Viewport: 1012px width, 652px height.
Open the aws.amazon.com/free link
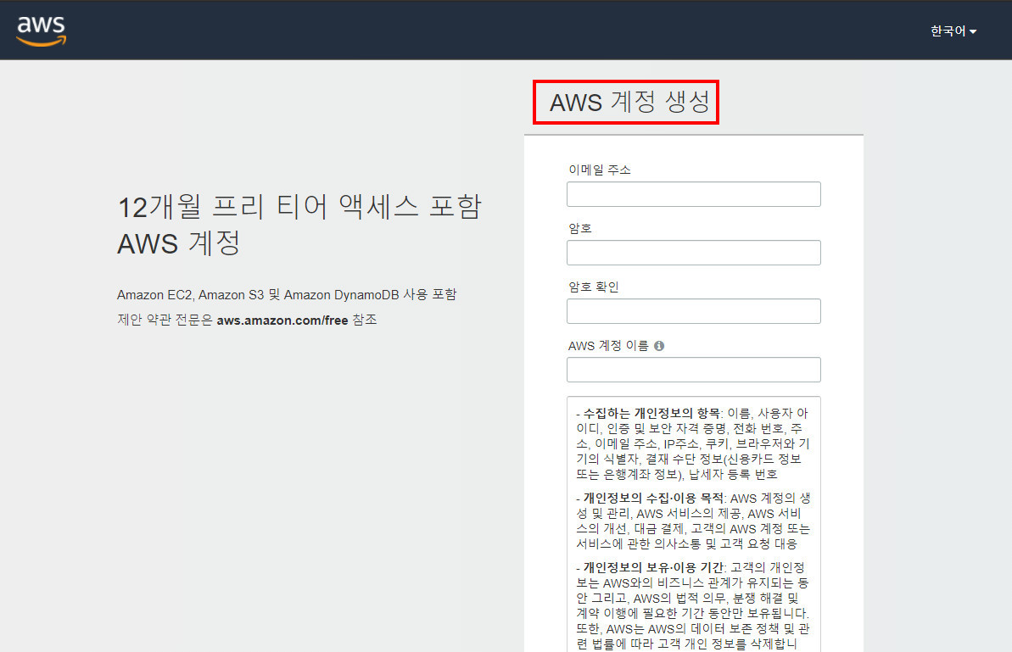pos(282,320)
